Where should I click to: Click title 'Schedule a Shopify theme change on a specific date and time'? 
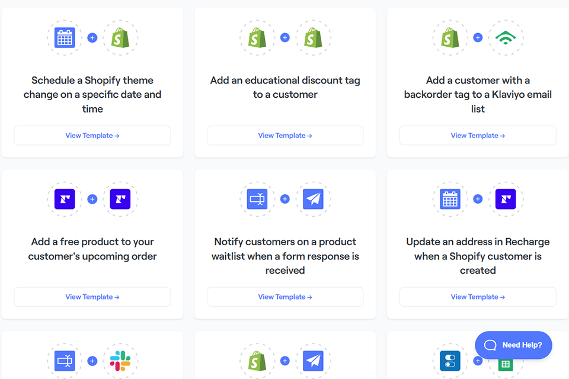(92, 94)
